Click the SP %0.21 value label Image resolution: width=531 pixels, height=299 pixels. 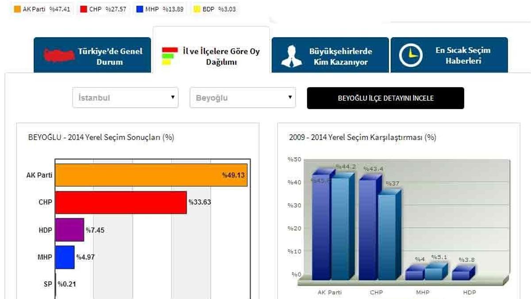[x=67, y=284]
